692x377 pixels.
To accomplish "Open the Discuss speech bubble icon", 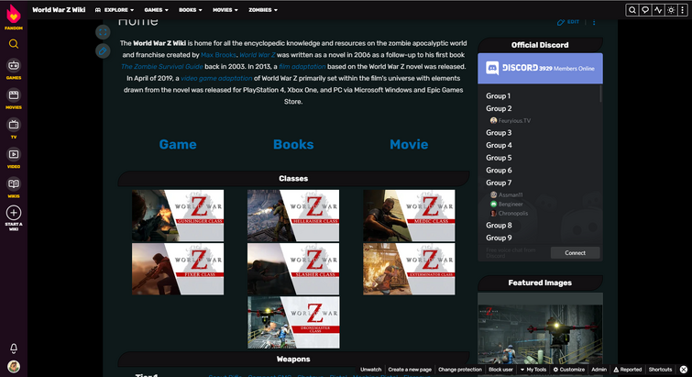I will point(645,10).
